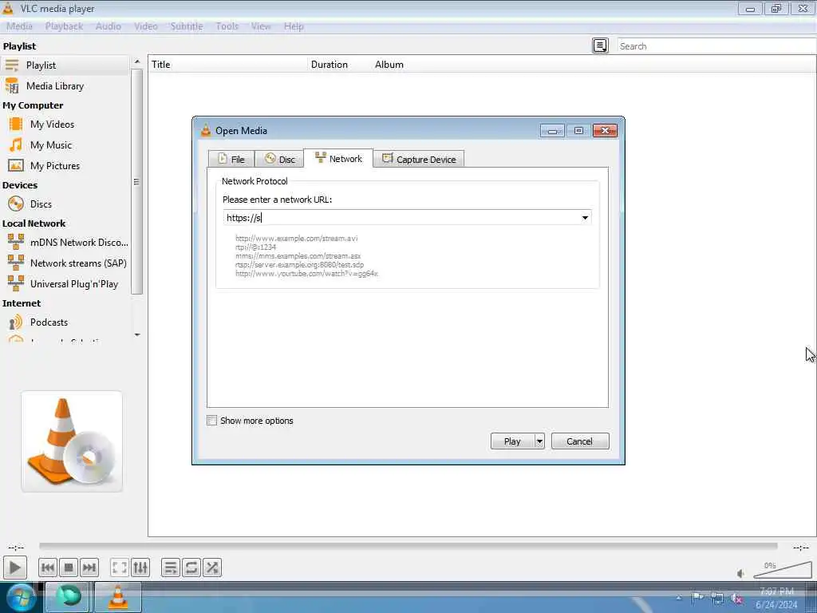
Task: Toggle fullscreen video icon
Action: (x=120, y=568)
